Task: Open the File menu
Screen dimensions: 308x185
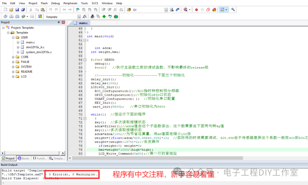Action: [4, 3]
